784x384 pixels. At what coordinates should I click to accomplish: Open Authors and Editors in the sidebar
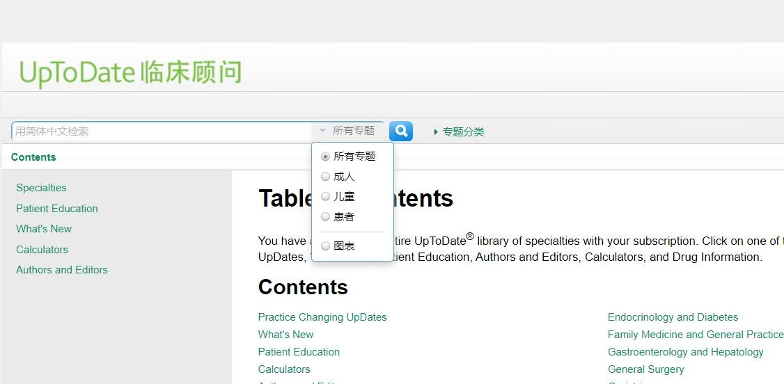[x=62, y=270]
